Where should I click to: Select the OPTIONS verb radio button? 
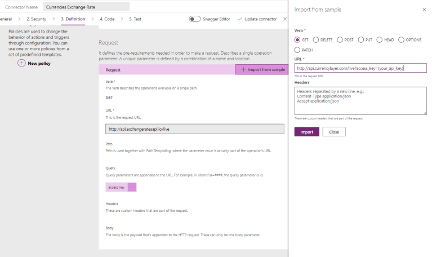[401, 39]
